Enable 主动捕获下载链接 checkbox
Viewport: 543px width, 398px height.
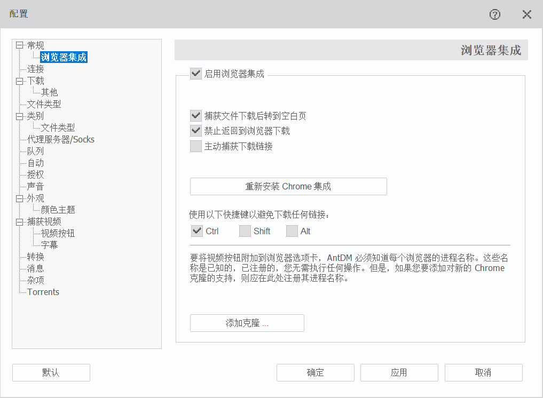pos(195,146)
